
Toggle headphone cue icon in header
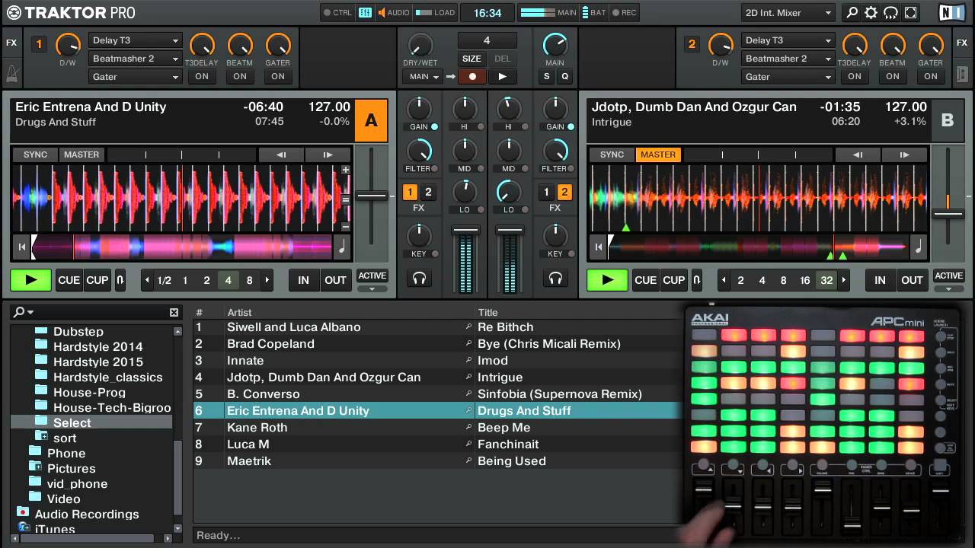point(890,13)
